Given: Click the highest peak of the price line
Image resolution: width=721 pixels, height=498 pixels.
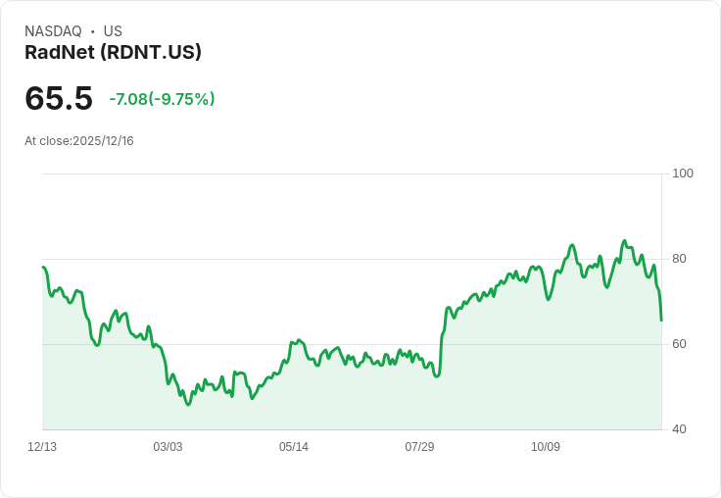Looking at the screenshot, I should (624, 241).
